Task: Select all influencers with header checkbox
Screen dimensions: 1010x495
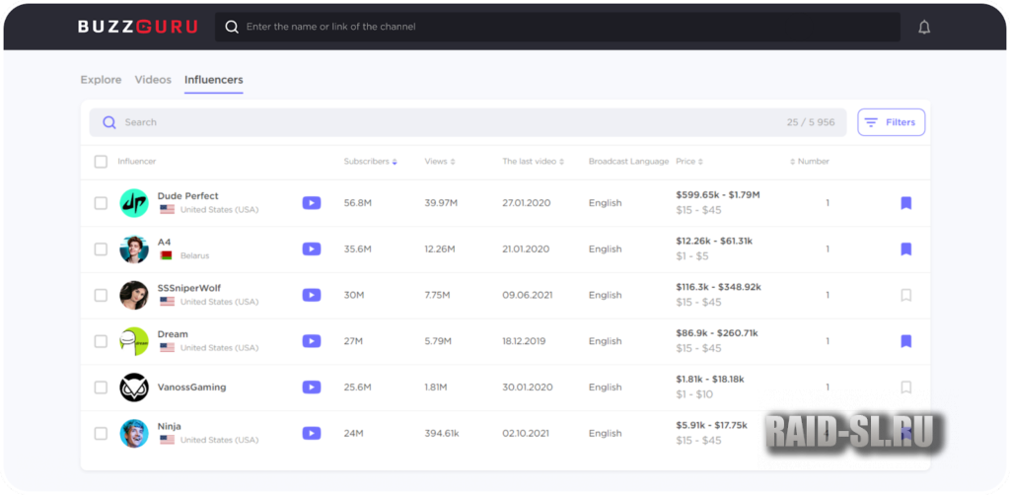Action: 101,162
